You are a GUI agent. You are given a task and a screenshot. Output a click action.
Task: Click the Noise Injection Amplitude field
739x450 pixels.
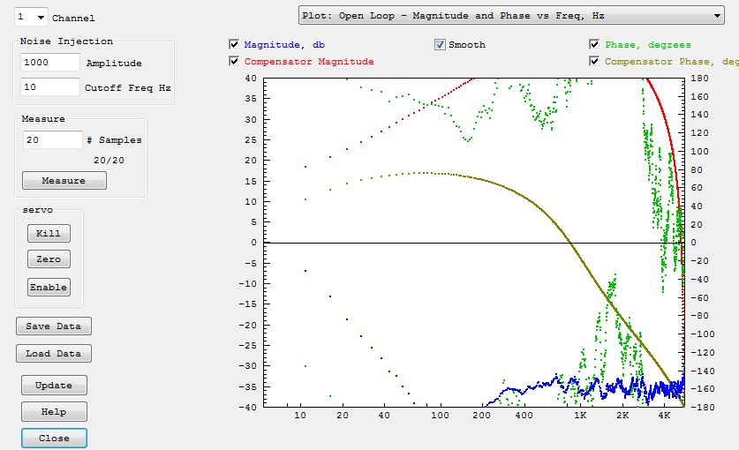[x=49, y=63]
